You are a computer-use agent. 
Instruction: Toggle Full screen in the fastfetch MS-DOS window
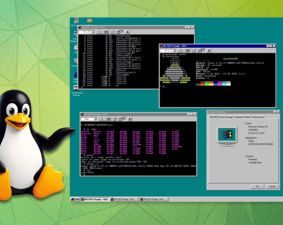pos(194,51)
